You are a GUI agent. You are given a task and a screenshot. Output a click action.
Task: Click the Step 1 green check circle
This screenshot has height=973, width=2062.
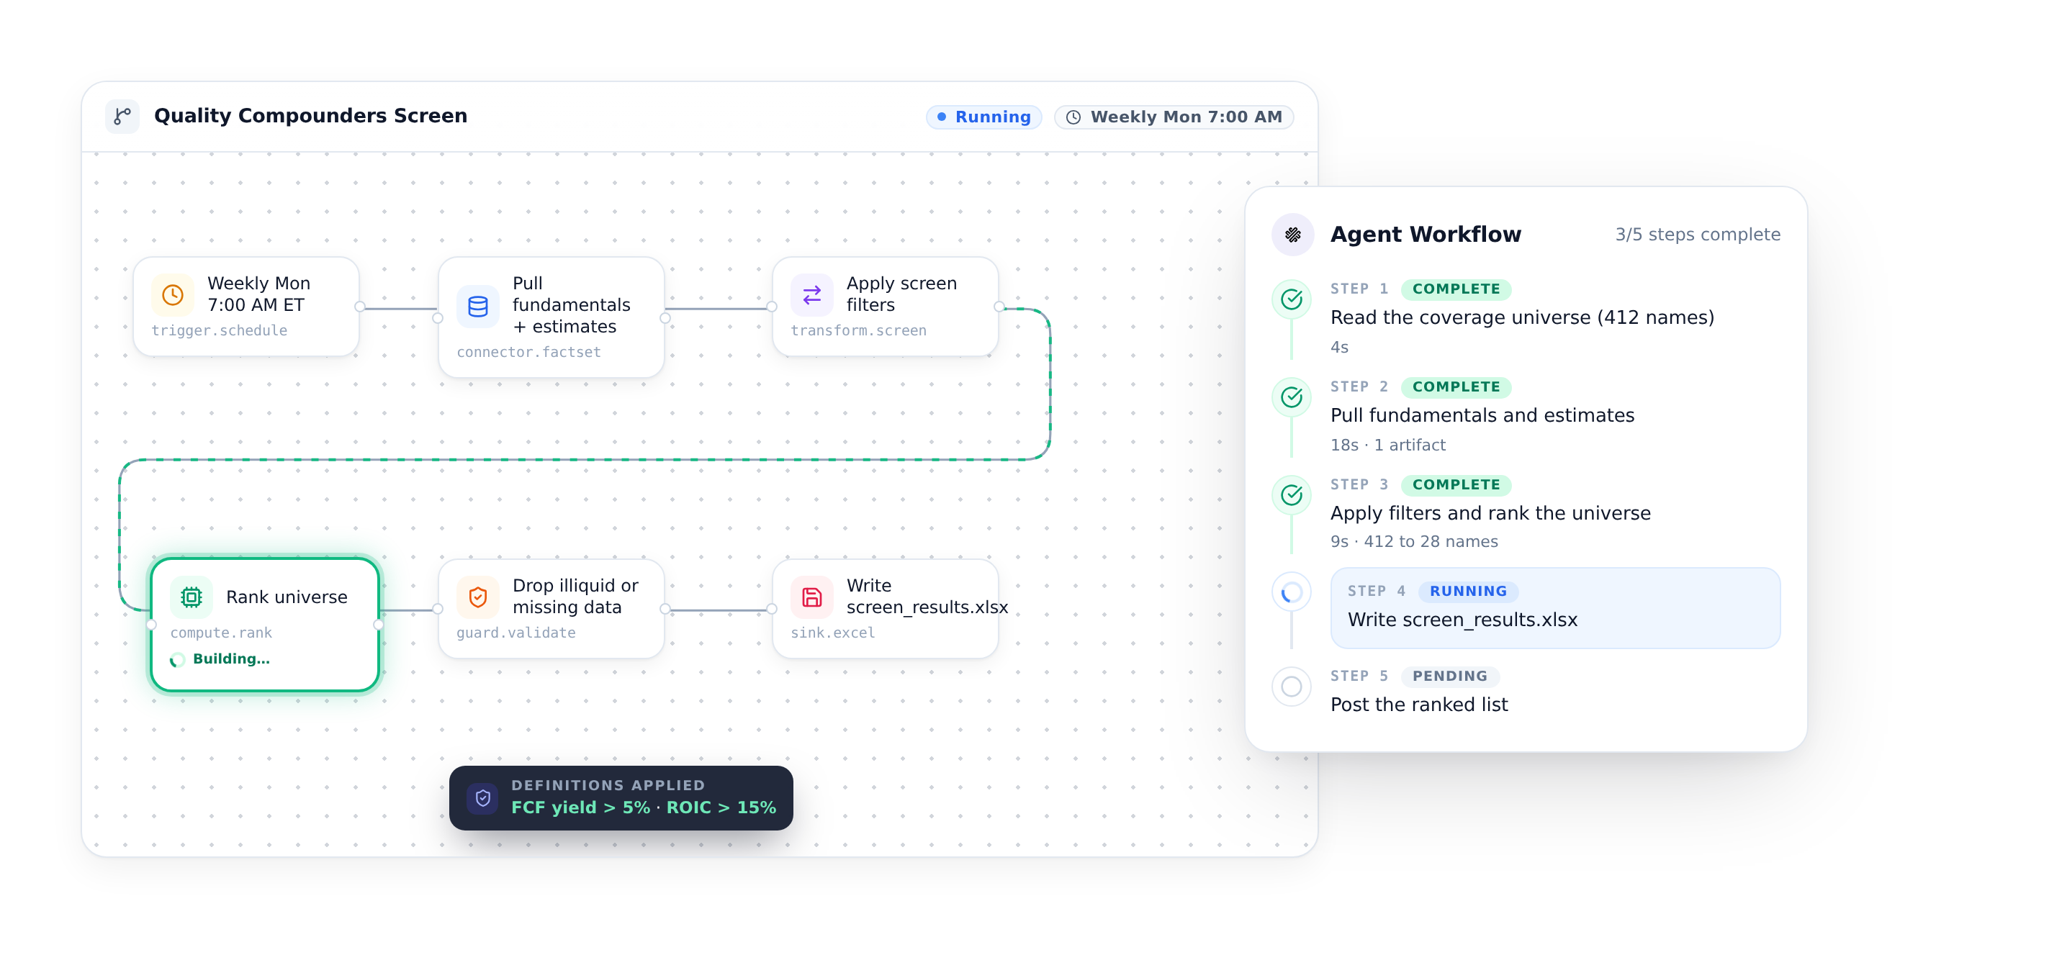pos(1291,299)
